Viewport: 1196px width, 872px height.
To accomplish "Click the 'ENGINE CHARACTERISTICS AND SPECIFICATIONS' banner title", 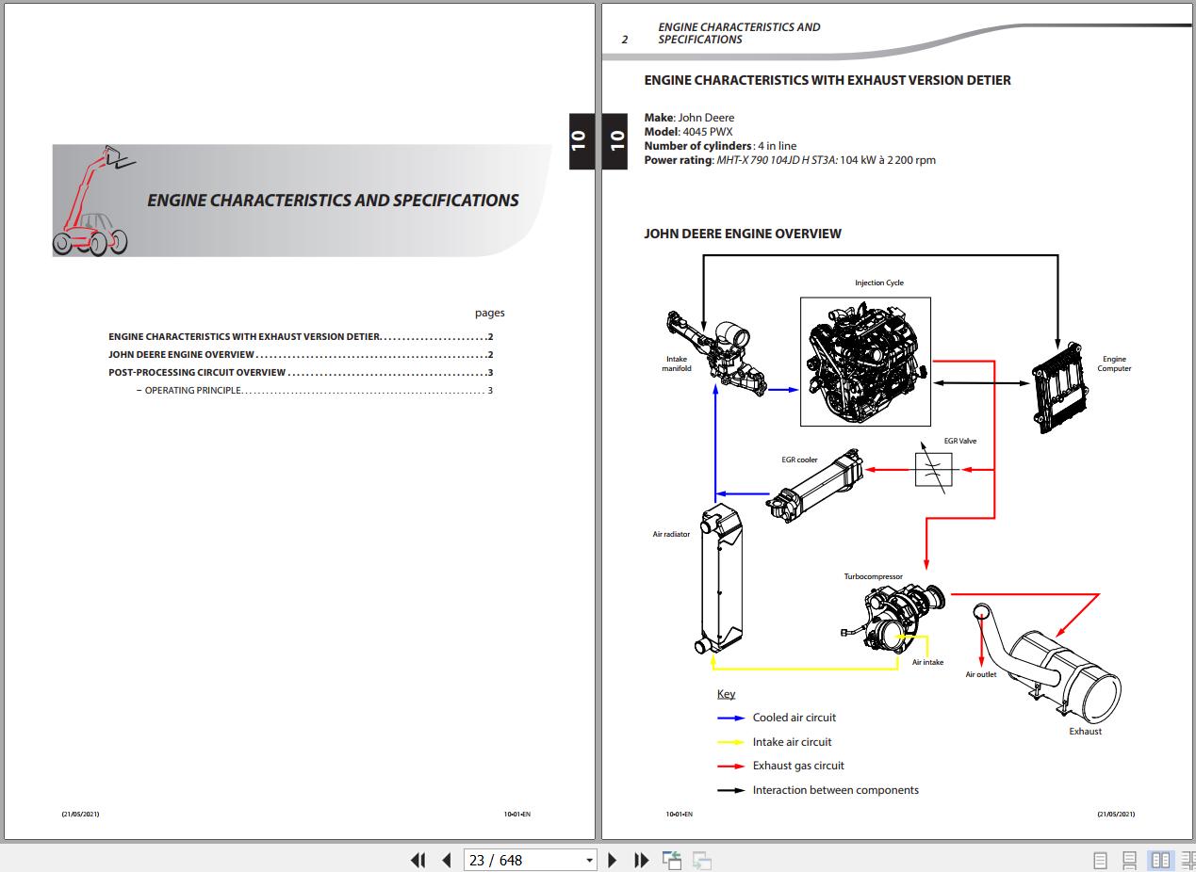I will [333, 201].
